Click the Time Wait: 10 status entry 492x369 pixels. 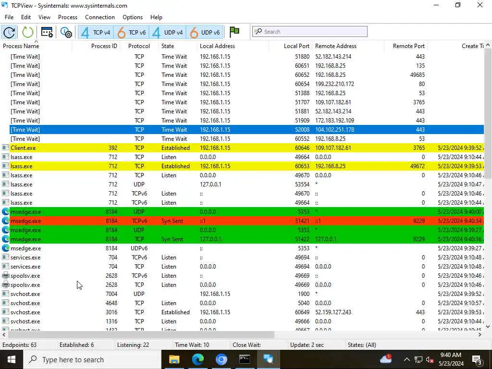pyautogui.click(x=192, y=345)
